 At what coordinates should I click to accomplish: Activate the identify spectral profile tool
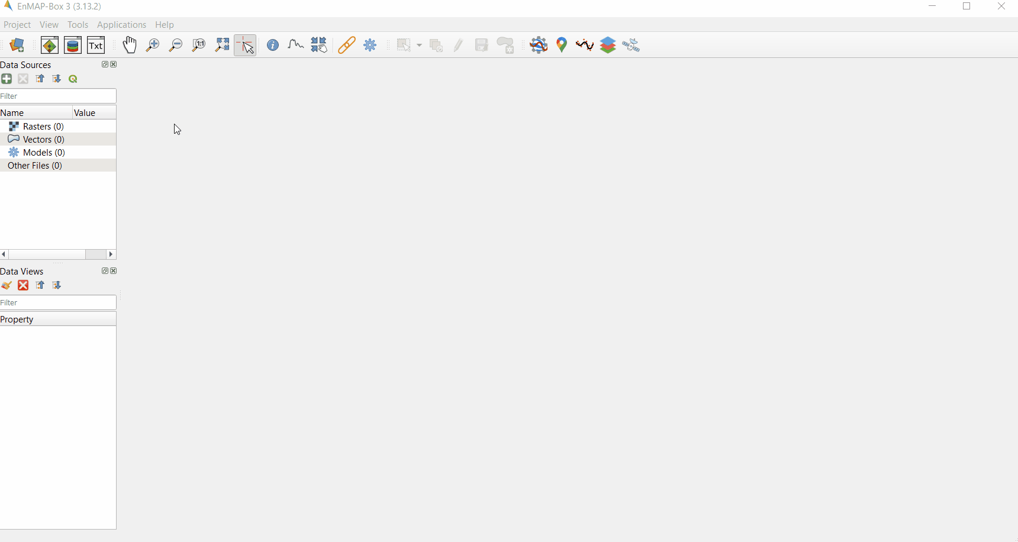coord(296,46)
